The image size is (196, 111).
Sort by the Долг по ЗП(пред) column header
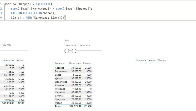point(157,60)
